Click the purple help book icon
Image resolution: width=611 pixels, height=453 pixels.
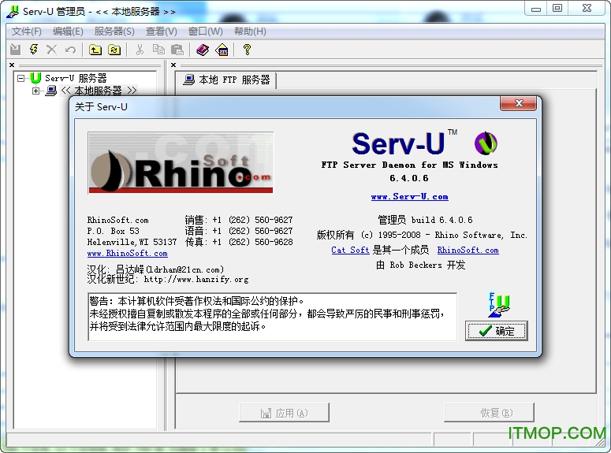click(203, 50)
